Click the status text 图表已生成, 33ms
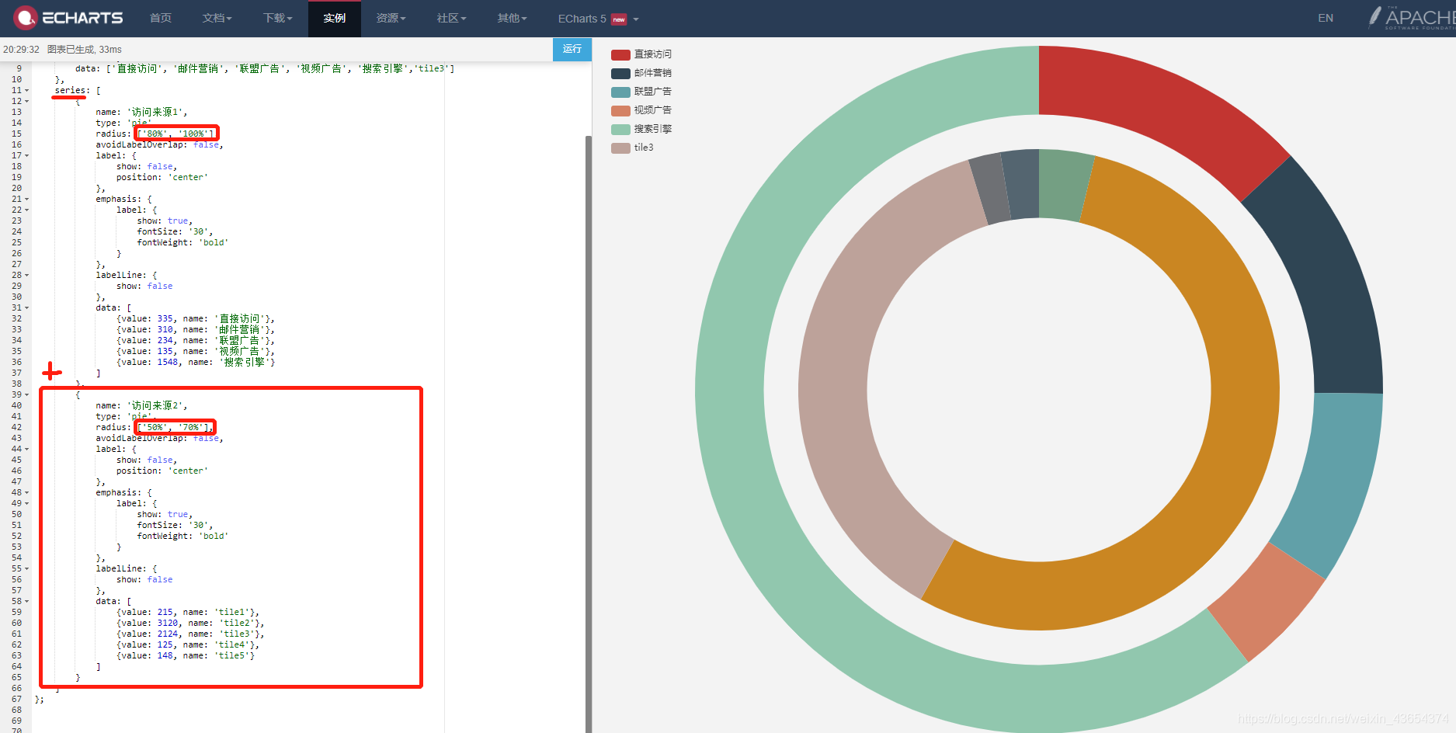 click(85, 50)
